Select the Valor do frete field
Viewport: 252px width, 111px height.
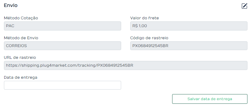(189, 26)
